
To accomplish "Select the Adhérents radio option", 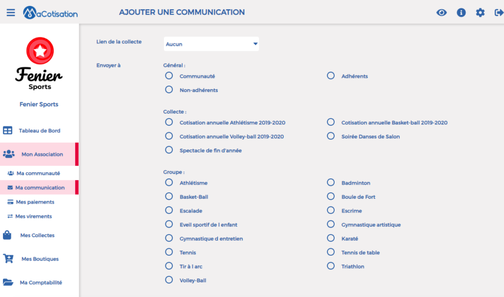I will tap(330, 76).
